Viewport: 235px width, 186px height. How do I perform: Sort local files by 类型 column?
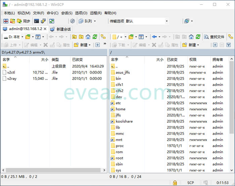click(60, 60)
